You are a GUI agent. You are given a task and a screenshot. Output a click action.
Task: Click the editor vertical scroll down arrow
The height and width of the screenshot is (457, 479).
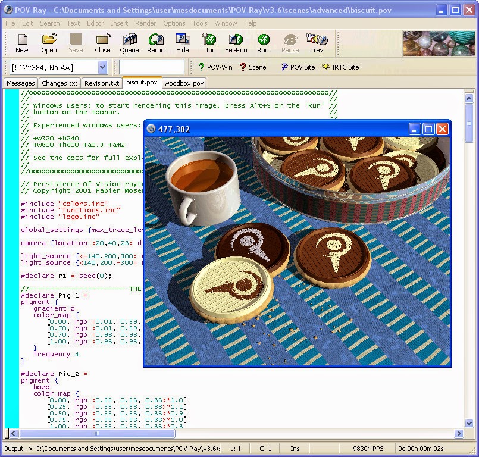coord(469,423)
